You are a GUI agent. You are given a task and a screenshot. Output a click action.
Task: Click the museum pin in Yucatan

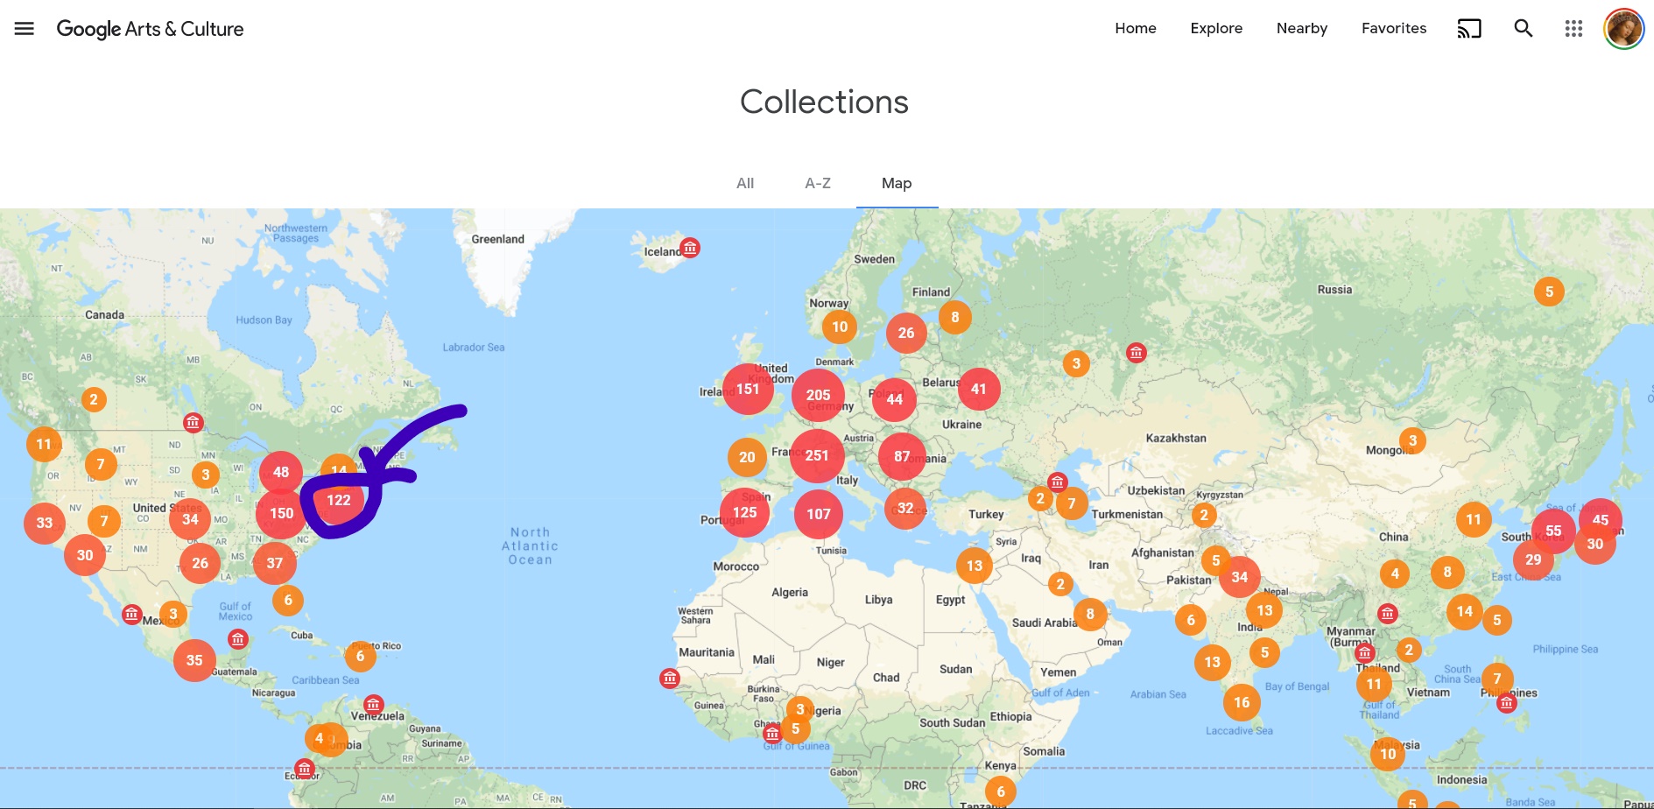(238, 640)
